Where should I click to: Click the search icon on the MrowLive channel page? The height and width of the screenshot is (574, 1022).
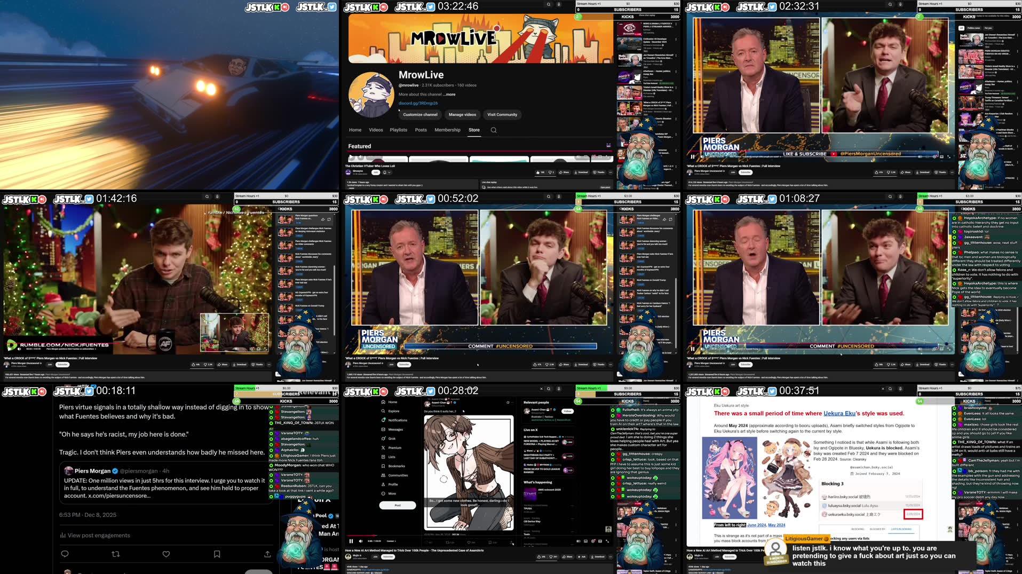[495, 130]
